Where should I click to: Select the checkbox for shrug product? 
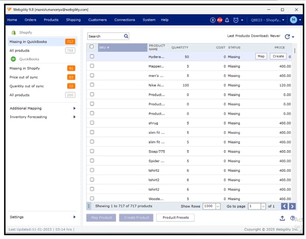(92, 123)
